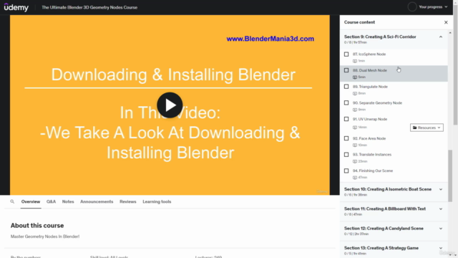Open the Announcements tab
458x258 pixels.
(x=97, y=201)
